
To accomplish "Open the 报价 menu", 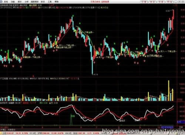I will coord(20,1).
